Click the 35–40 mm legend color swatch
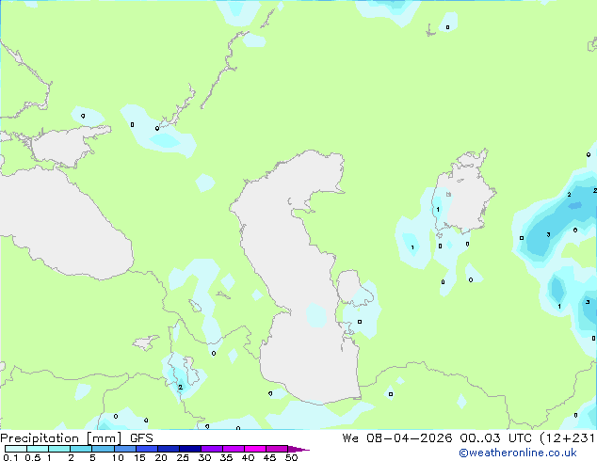Screen dimensions: 597x461 [234, 449]
